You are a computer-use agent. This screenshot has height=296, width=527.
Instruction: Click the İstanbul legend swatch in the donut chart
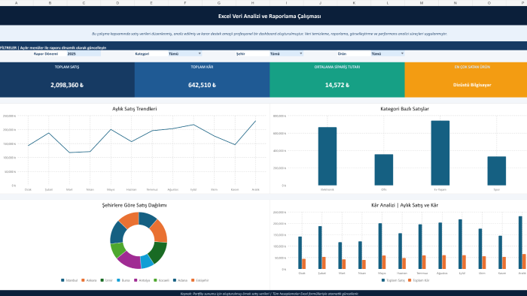click(62, 280)
